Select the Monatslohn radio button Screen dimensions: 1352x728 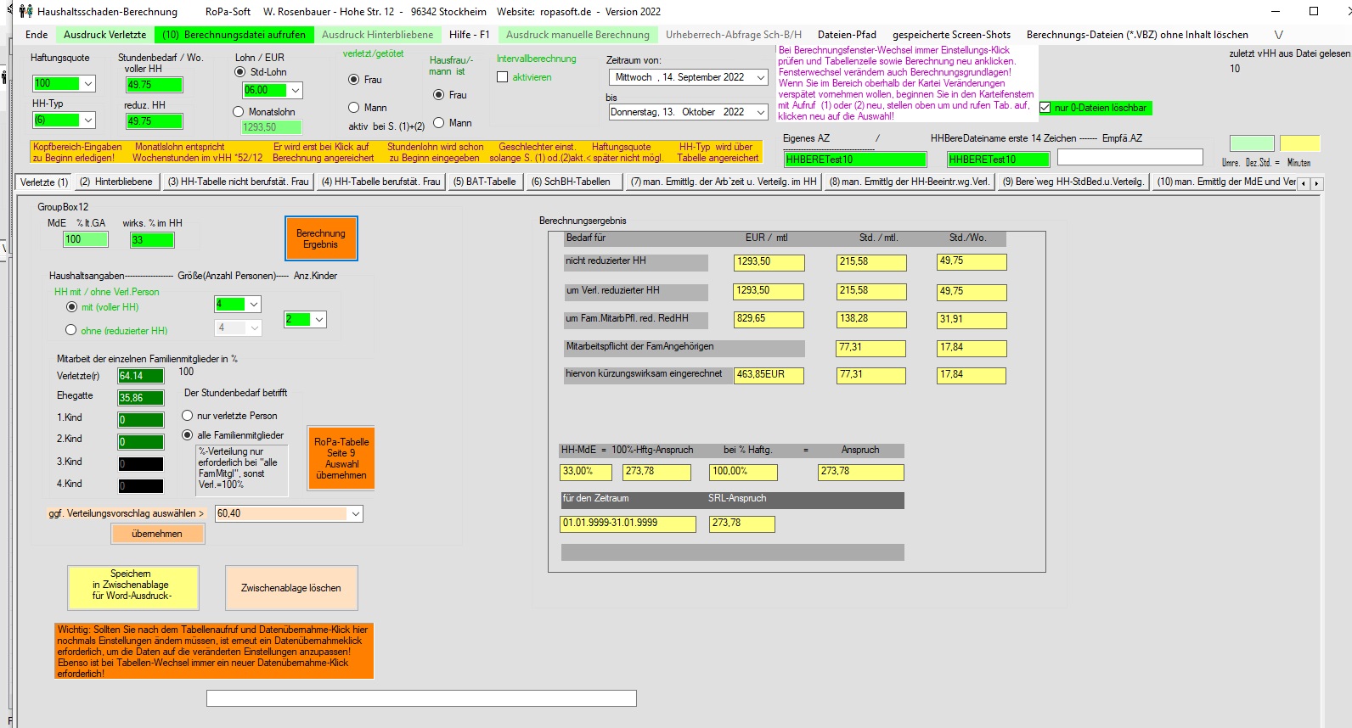pyautogui.click(x=239, y=112)
